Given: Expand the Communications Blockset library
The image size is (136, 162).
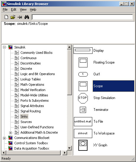Looking at the screenshot, I should [x=4, y=138].
